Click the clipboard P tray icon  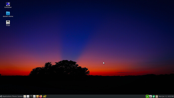157,96
